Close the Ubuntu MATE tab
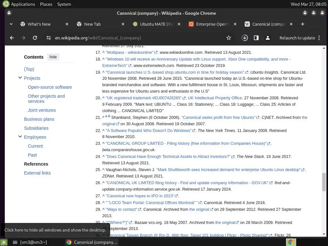Screen dimensions: 328x246 179,24
